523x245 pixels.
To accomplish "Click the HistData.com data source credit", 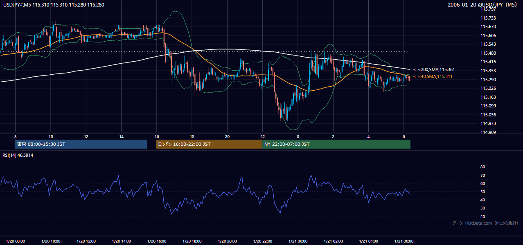I will click(485, 223).
